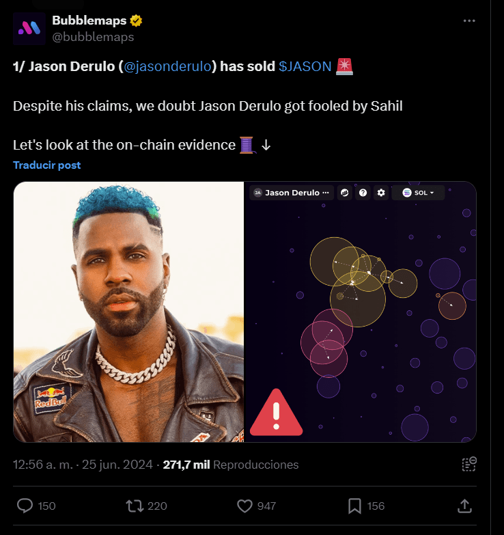Open the @bubblemaps handle

tap(93, 38)
